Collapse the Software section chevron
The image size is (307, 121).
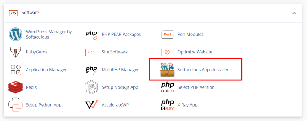[x=294, y=13]
